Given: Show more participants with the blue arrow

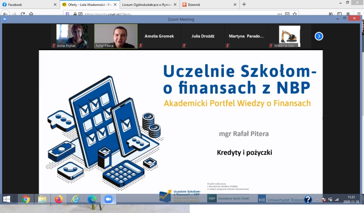Looking at the screenshot, I should coord(319,36).
